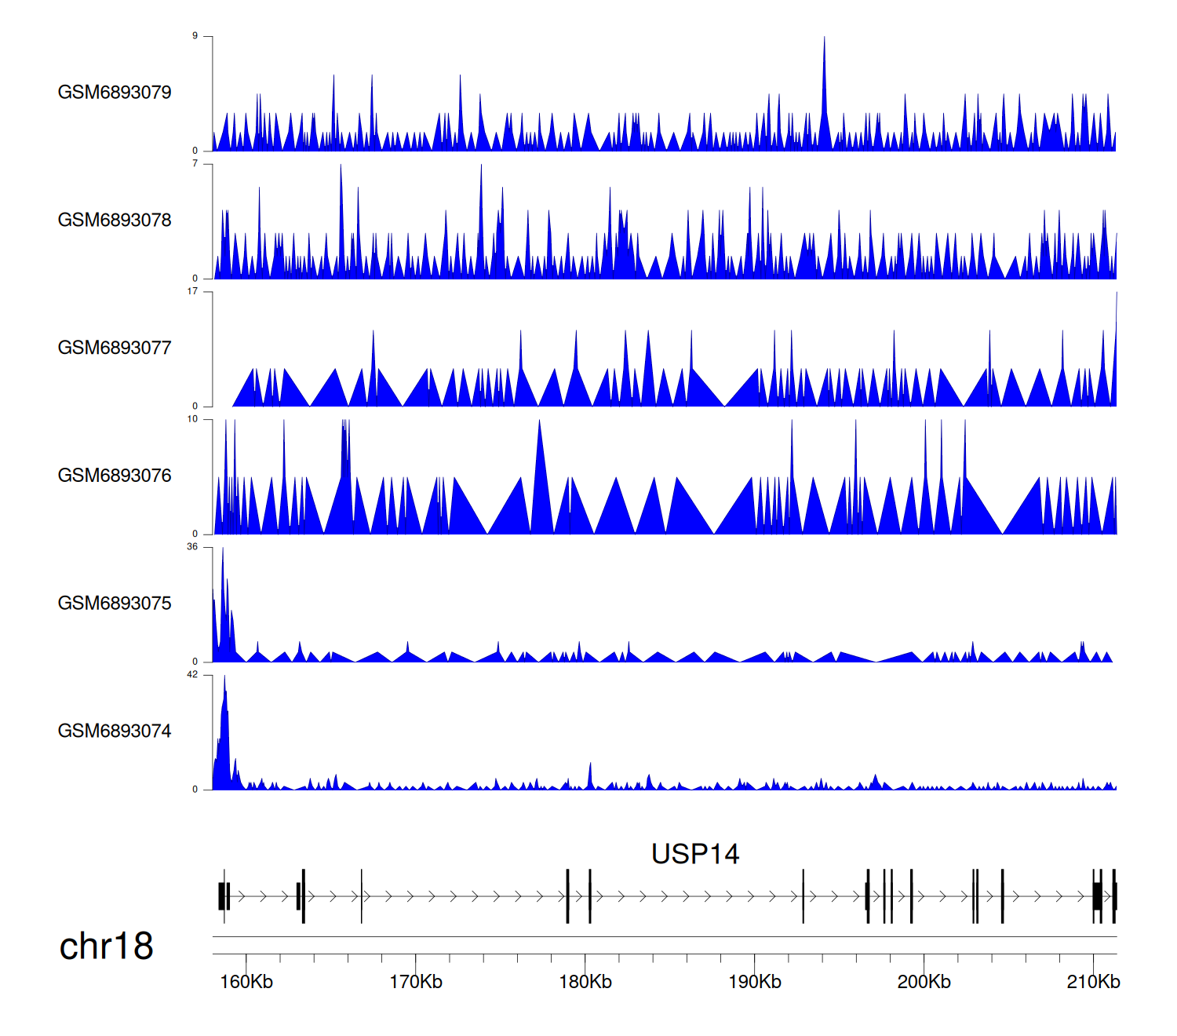Select the 190Kb position marker
This screenshot has width=1177, height=1036.
pyautogui.click(x=754, y=982)
